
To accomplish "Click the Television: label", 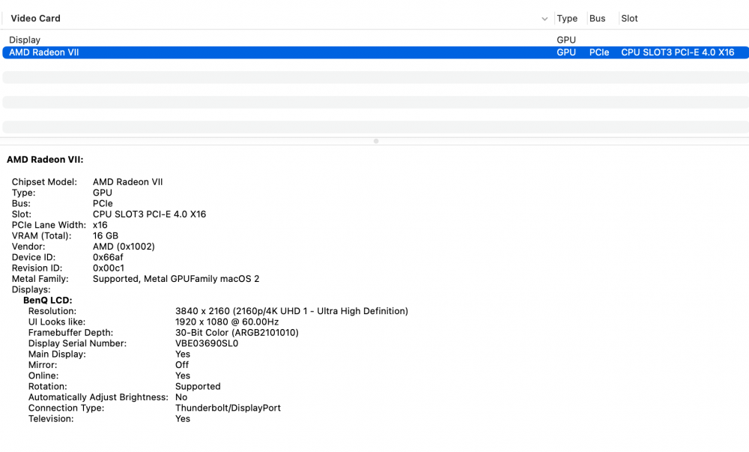I will [51, 418].
